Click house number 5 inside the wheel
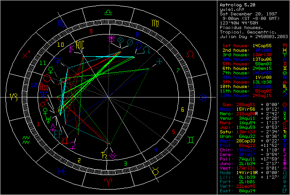The image size is (290, 195). [173, 132]
